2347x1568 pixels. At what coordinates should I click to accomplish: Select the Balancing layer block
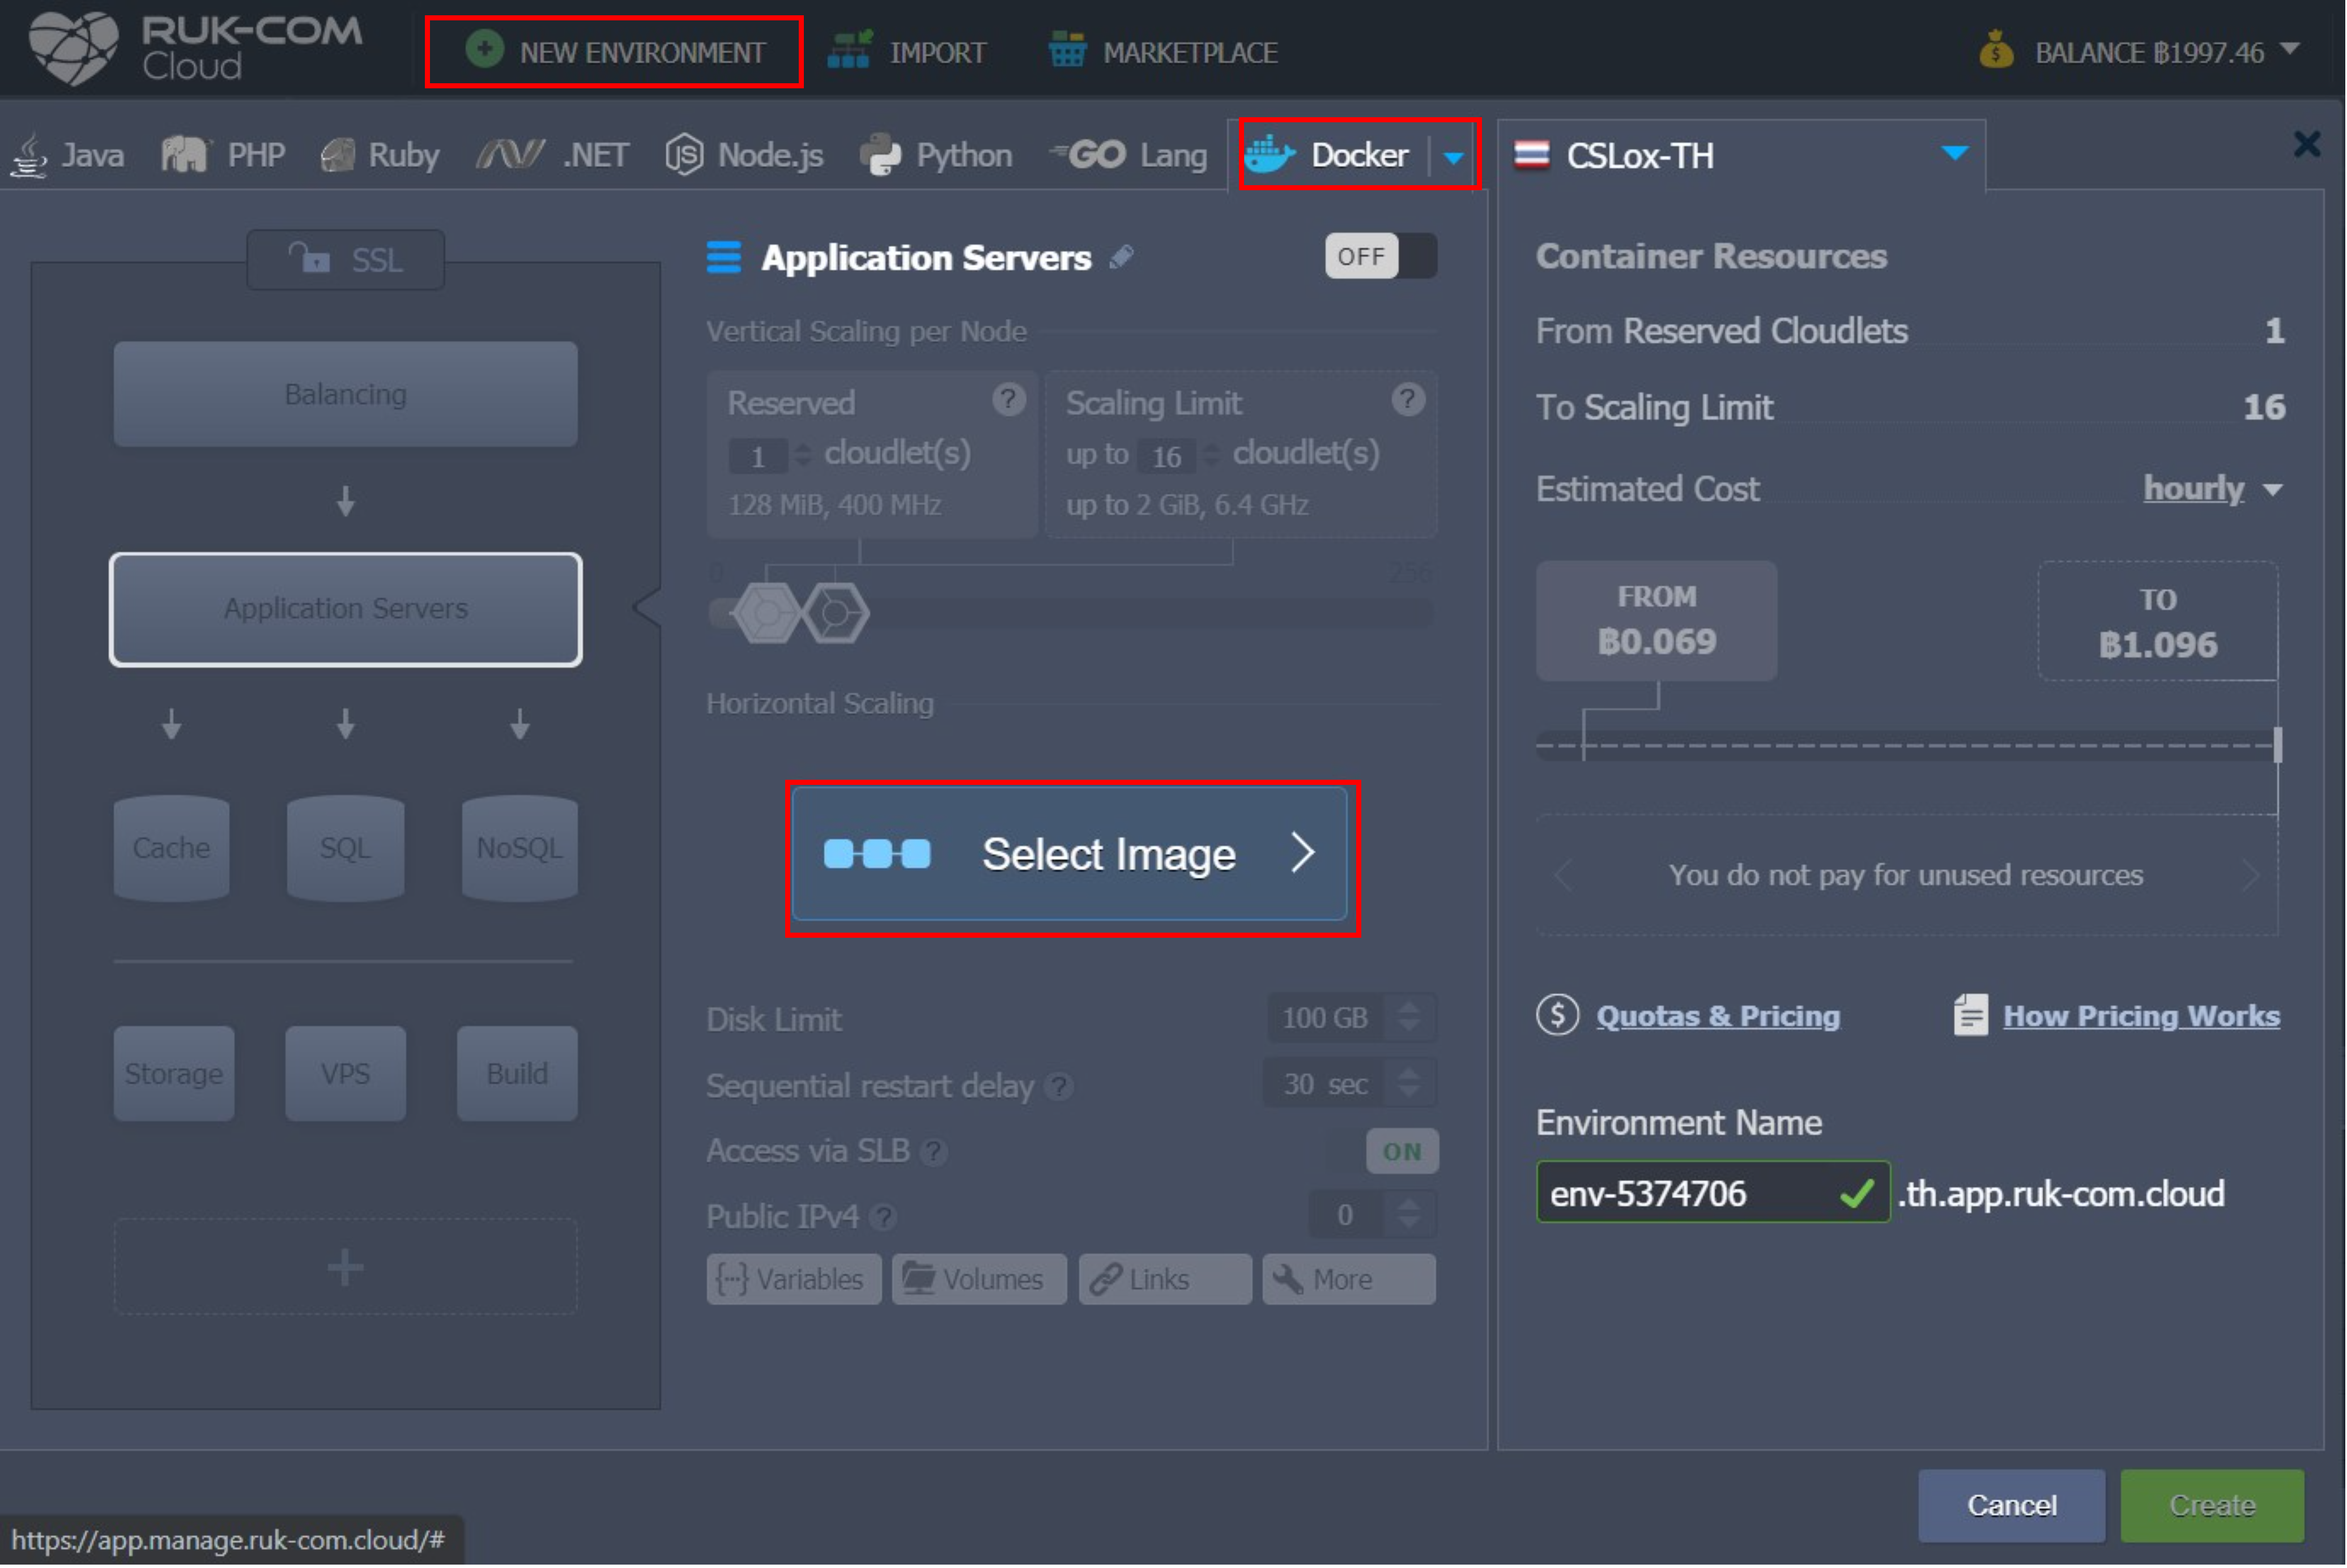click(x=345, y=394)
